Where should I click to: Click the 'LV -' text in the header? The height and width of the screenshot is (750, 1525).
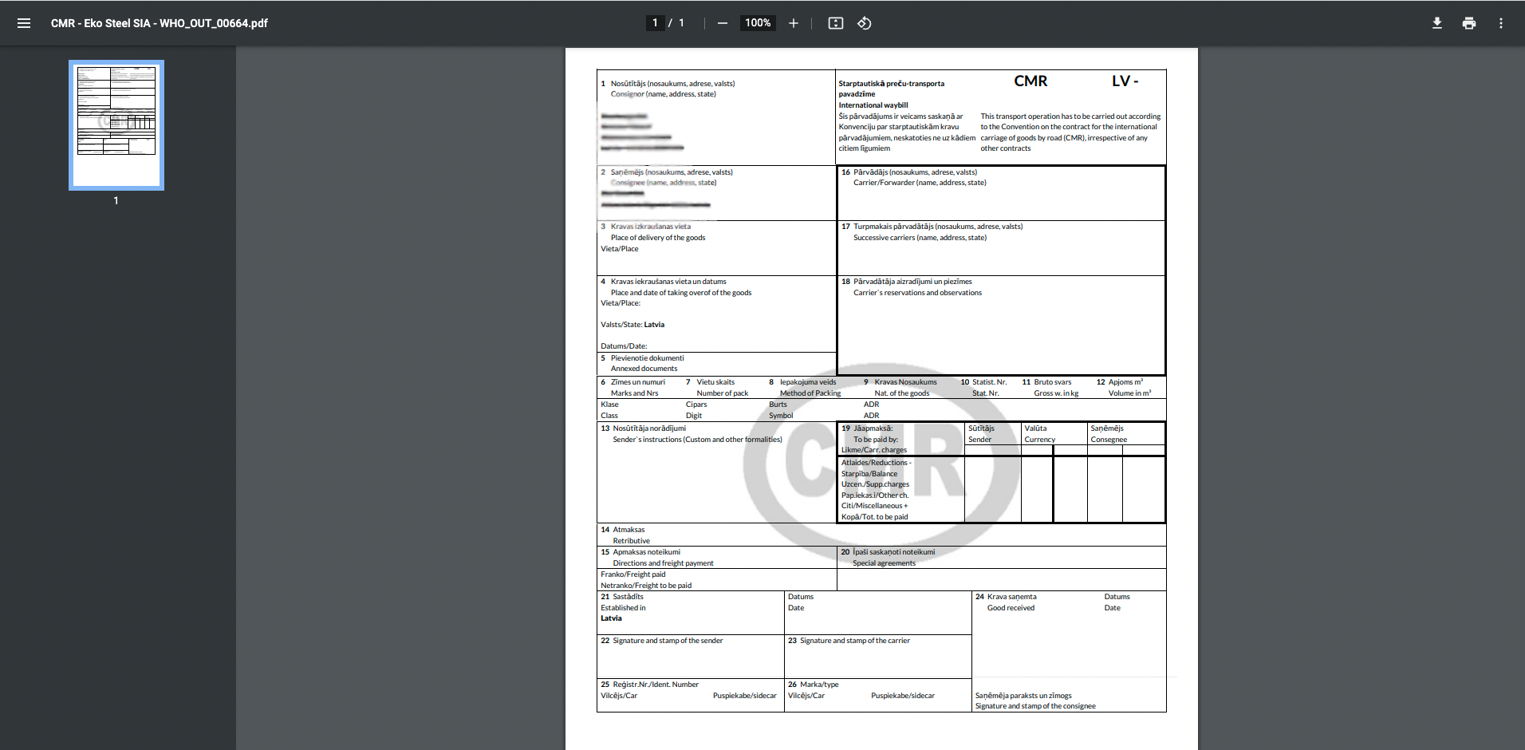(1125, 81)
